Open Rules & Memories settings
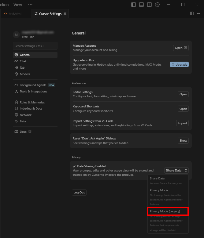The width and height of the screenshot is (204, 238). pos(35,102)
